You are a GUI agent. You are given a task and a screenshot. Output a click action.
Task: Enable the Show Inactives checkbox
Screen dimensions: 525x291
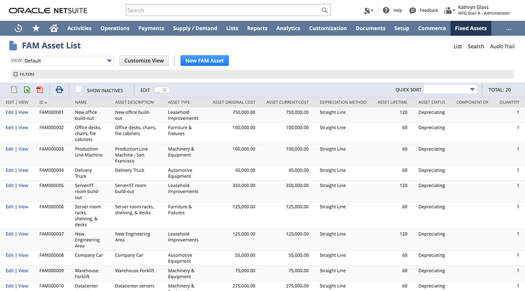point(78,90)
